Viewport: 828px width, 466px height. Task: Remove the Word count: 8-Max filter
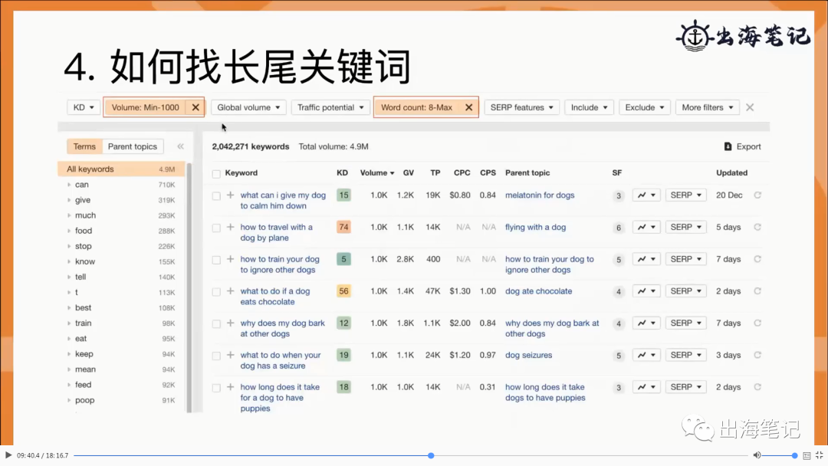468,107
